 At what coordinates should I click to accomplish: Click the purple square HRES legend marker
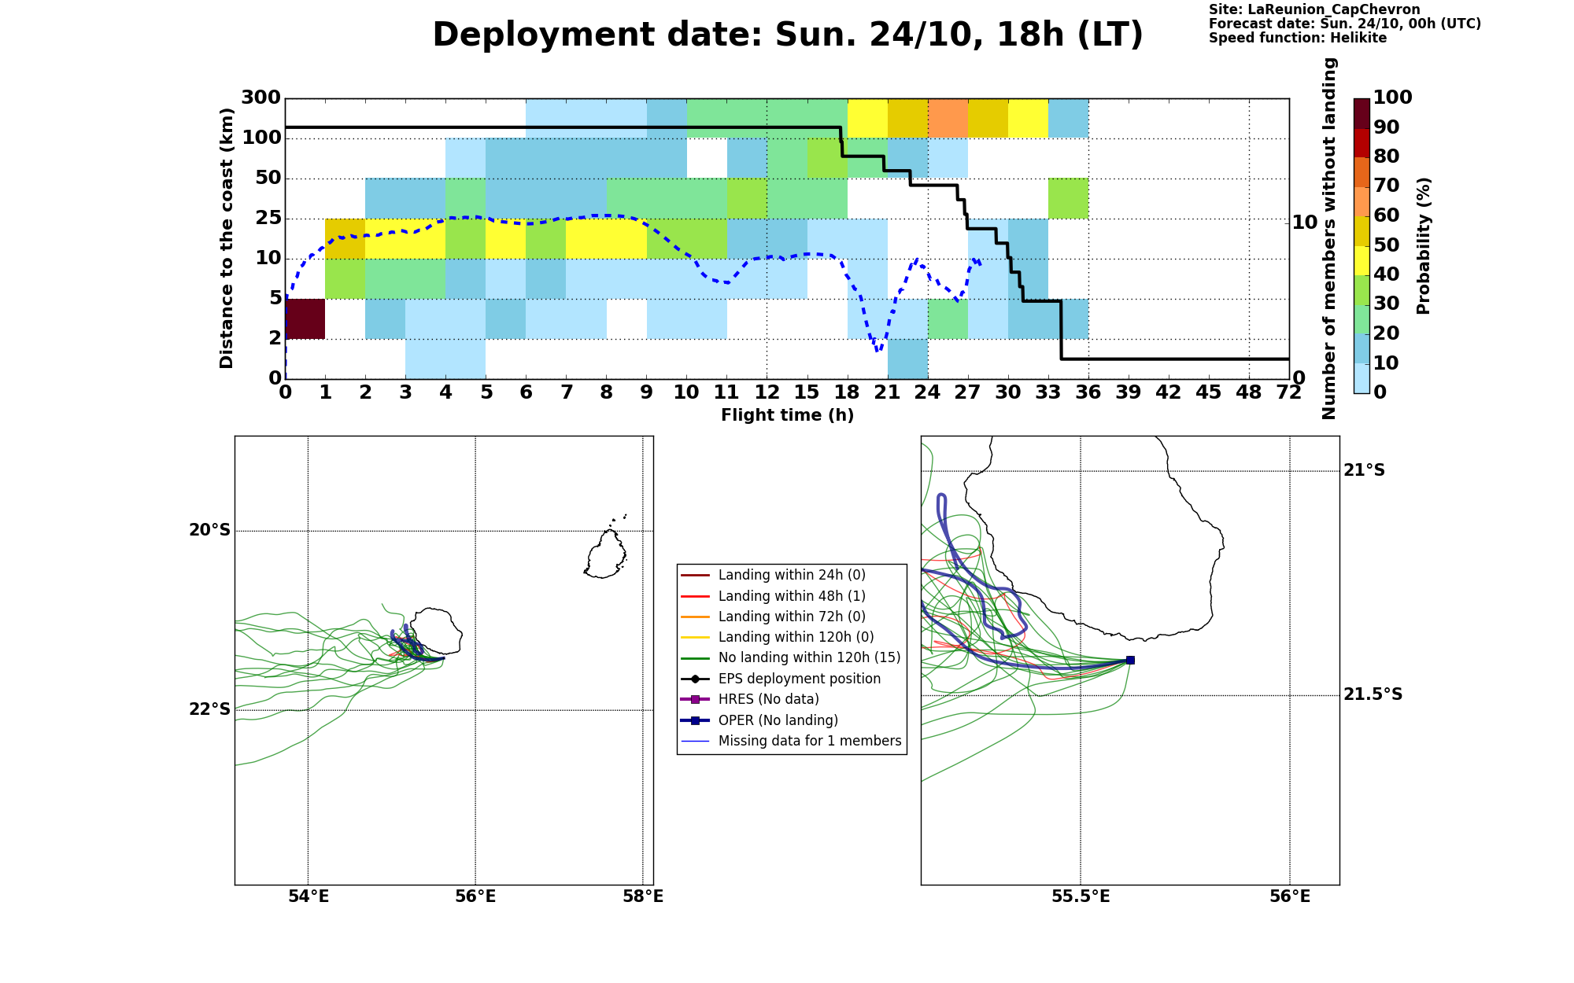(695, 699)
